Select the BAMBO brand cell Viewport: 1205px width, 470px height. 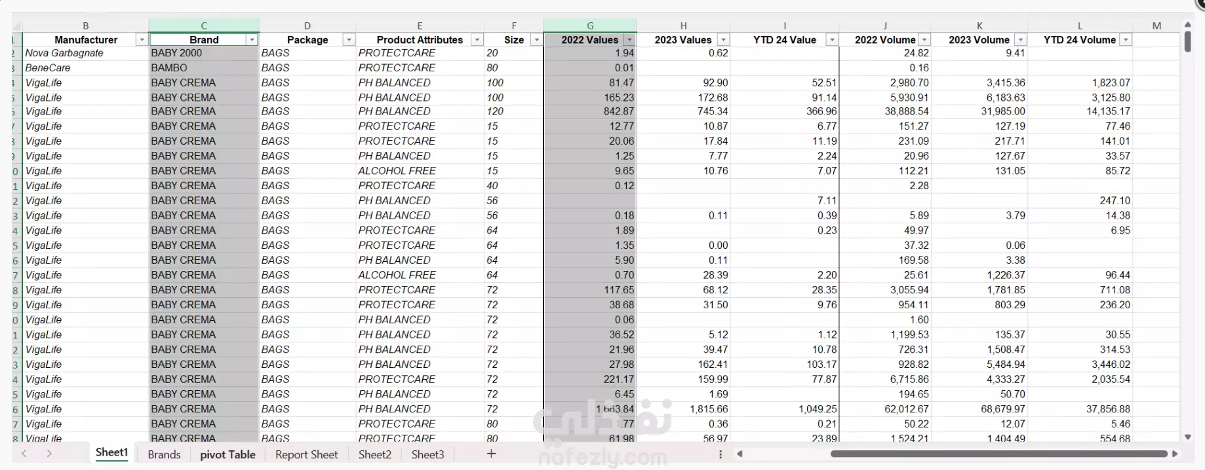tap(204, 68)
